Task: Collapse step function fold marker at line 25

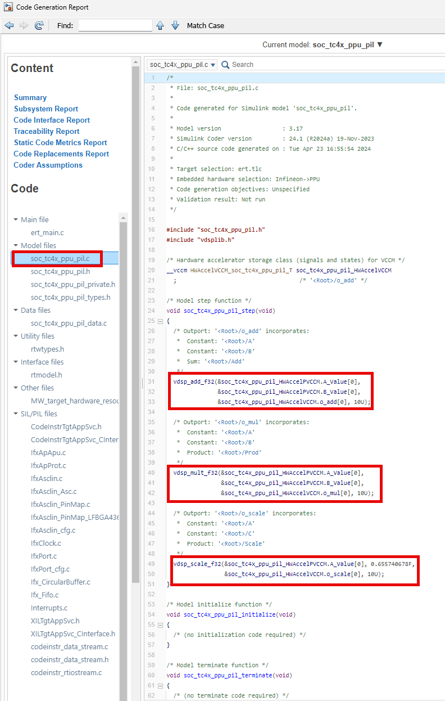Action: (160, 321)
